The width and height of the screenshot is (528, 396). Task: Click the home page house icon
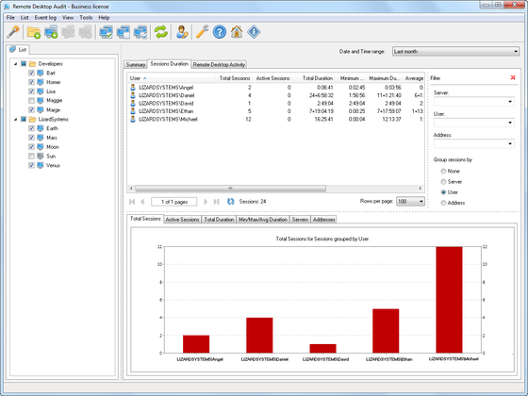point(237,32)
